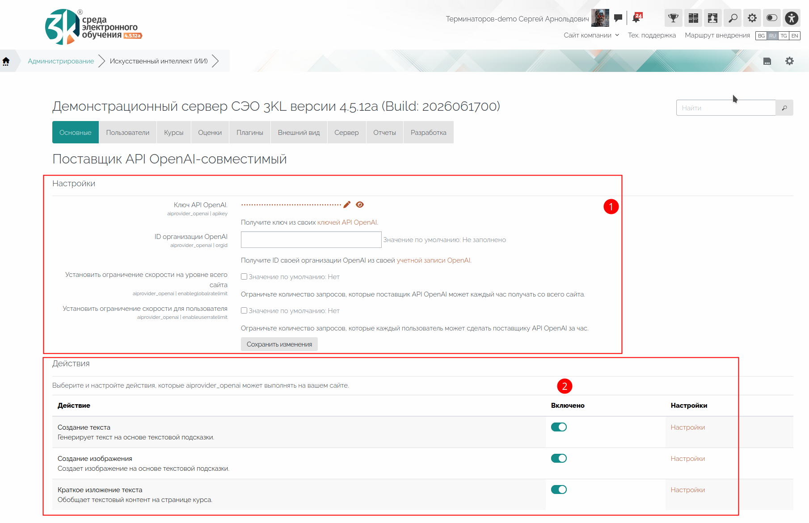Screen dimensions: 809x523
Task: Switch language to TG
Action: pyautogui.click(x=784, y=36)
